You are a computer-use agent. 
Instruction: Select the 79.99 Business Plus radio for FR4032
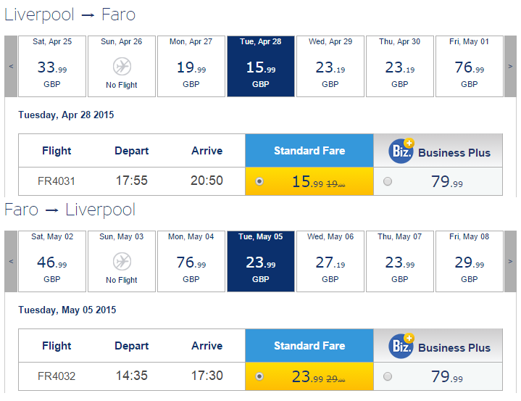pyautogui.click(x=388, y=376)
